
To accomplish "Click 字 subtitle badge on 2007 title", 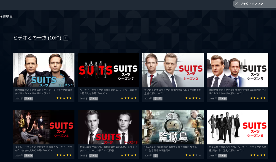I will pos(156,156).
